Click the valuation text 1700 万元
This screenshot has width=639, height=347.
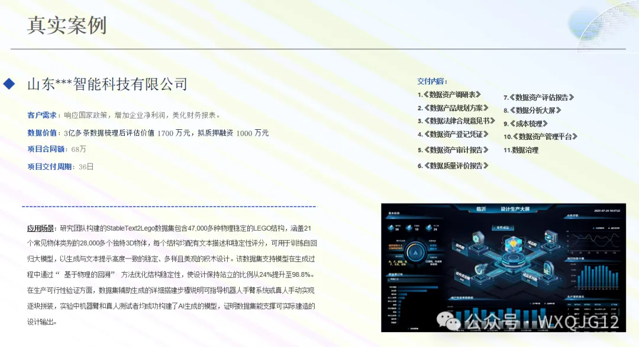click(174, 133)
